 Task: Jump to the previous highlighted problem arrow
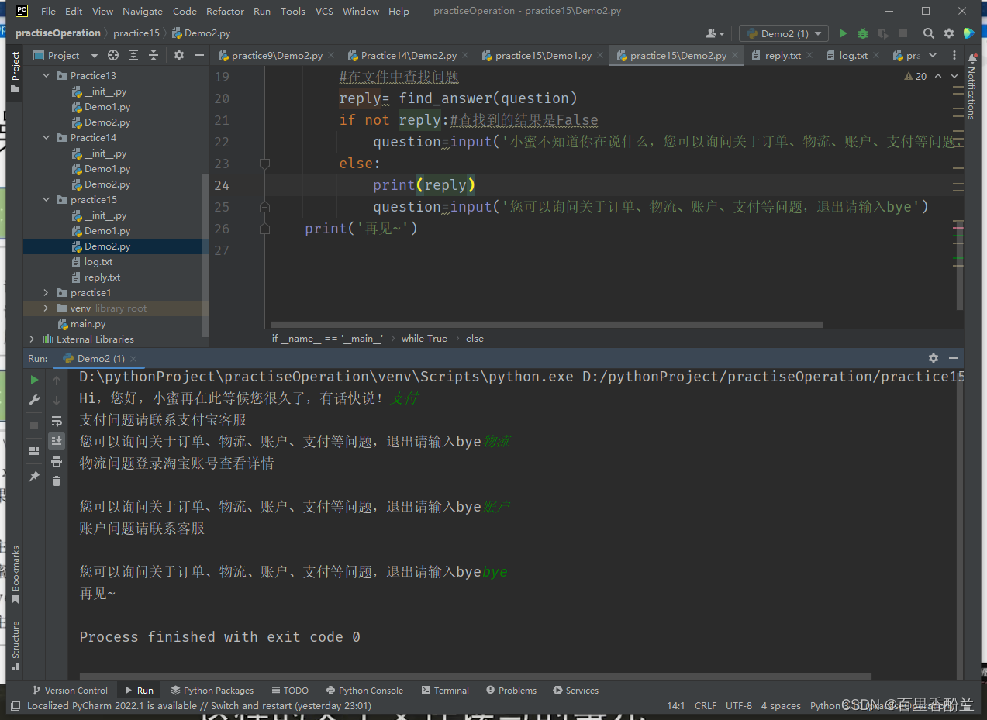click(x=938, y=76)
